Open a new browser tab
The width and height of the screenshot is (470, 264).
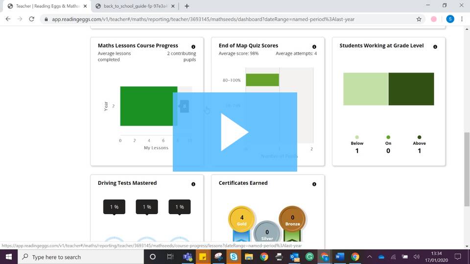(187, 6)
